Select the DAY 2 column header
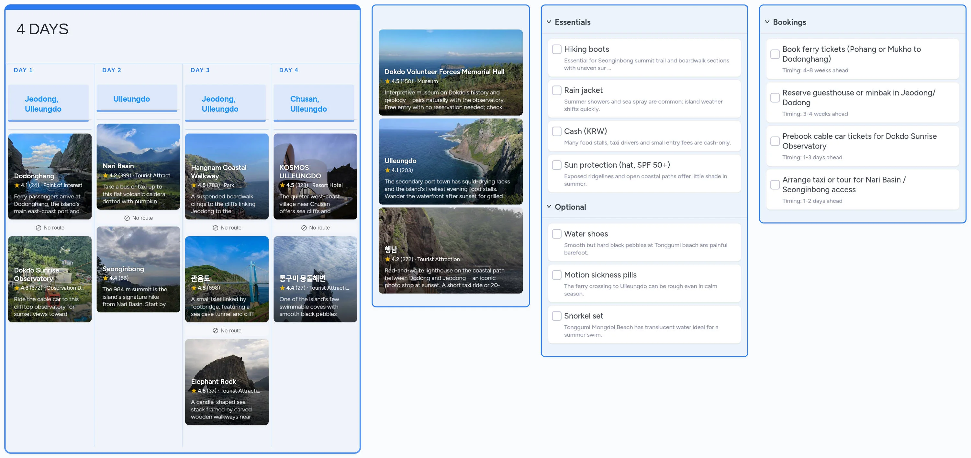This screenshot has height=458, width=971. point(112,71)
